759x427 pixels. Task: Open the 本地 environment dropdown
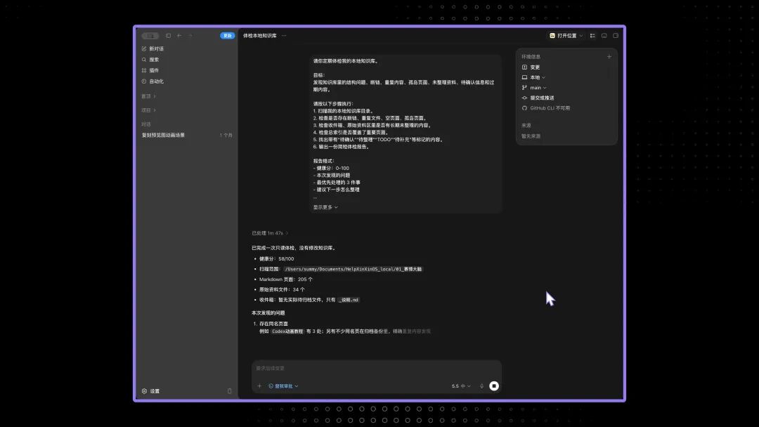pos(533,77)
